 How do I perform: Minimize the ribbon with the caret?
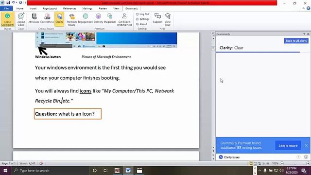303,8
